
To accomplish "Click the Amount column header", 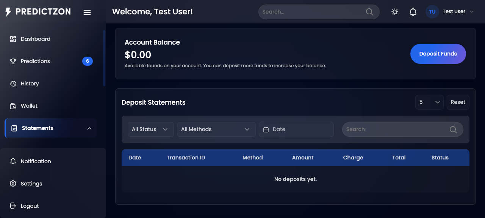I will coord(303,158).
